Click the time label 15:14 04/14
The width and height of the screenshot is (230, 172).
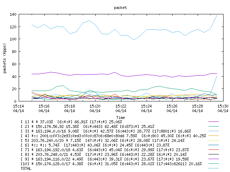tap(18, 108)
